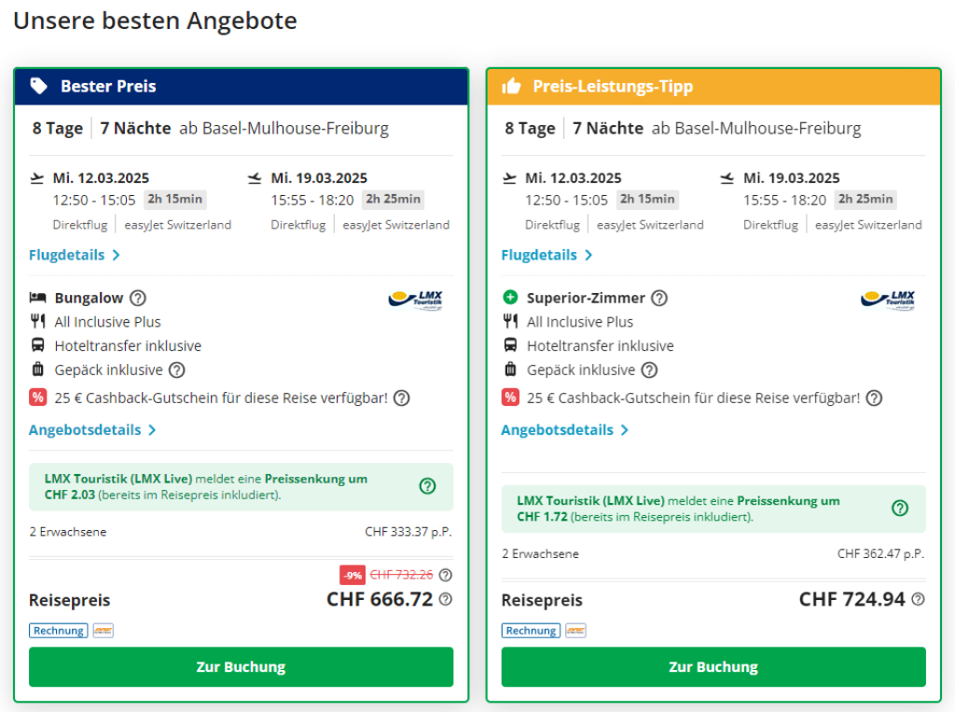Image resolution: width=955 pixels, height=712 pixels.
Task: Click Zur Buchung for CHF 666.72 offer
Action: 241,667
